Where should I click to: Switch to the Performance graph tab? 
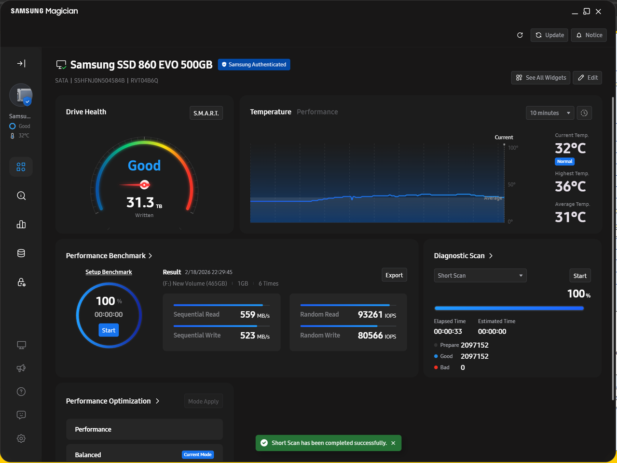(x=317, y=112)
